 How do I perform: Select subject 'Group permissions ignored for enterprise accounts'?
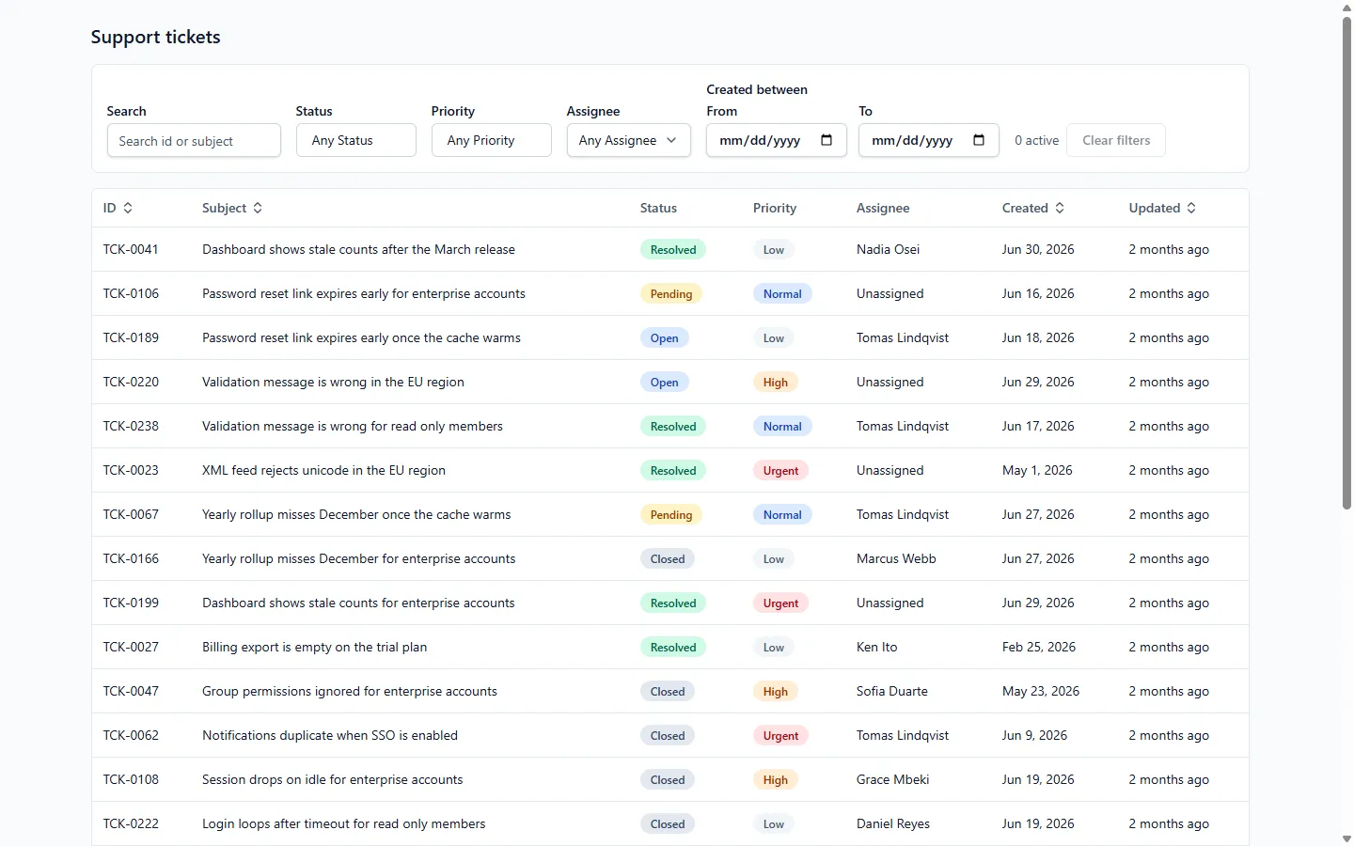pos(350,691)
